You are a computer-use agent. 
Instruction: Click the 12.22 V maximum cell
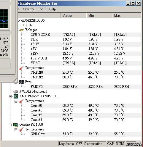(120, 54)
